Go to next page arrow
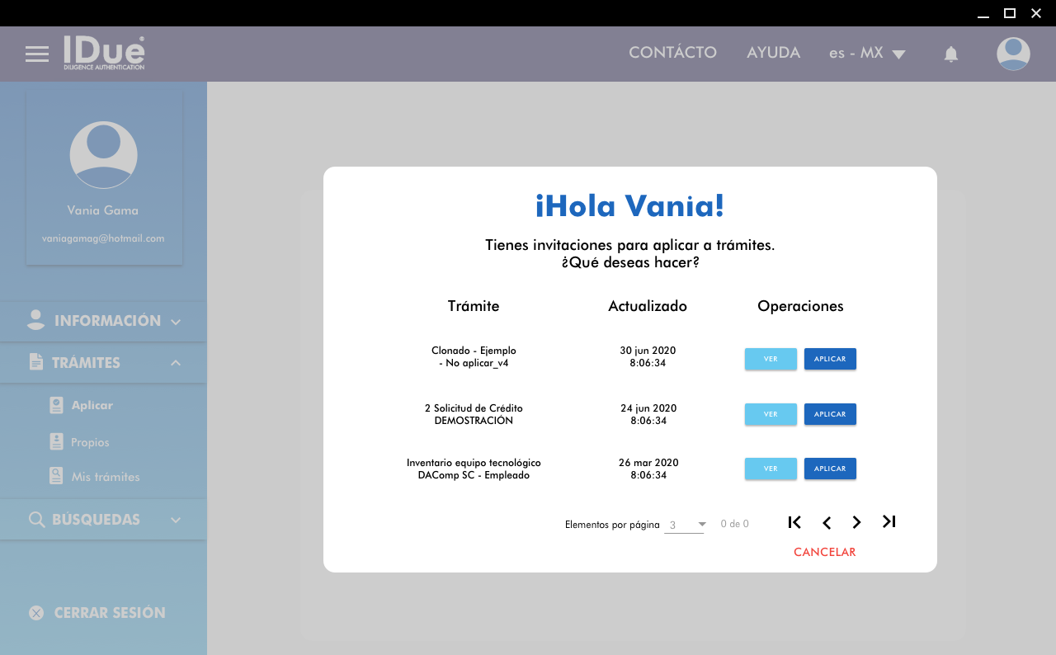The width and height of the screenshot is (1056, 655). (856, 522)
